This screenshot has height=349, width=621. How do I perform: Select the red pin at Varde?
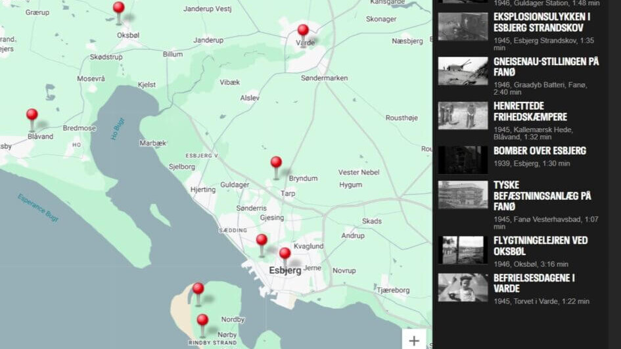(303, 32)
